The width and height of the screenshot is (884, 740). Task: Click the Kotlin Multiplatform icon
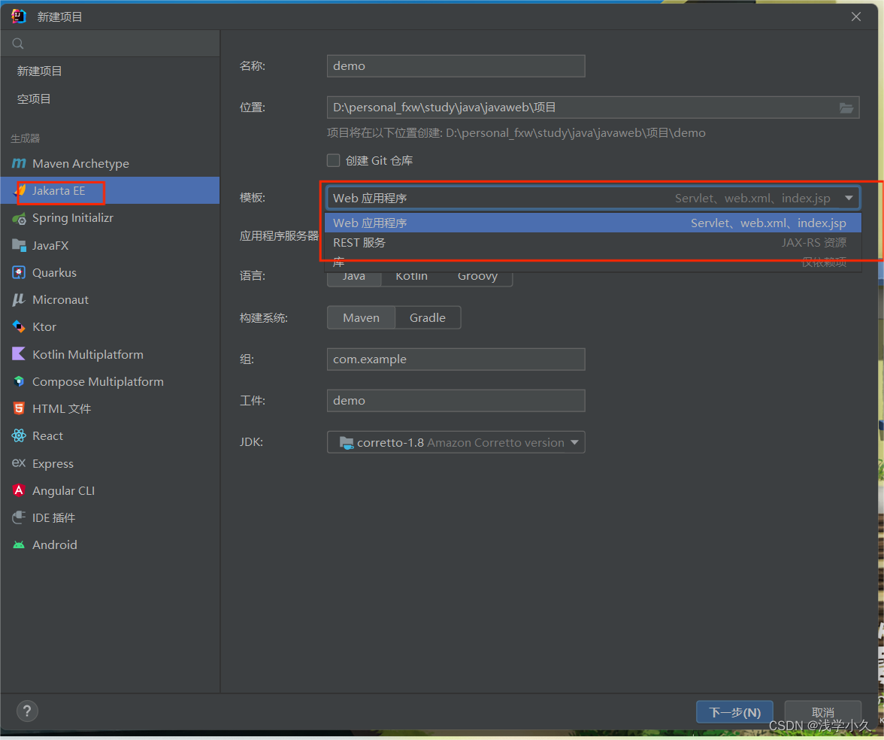click(19, 354)
